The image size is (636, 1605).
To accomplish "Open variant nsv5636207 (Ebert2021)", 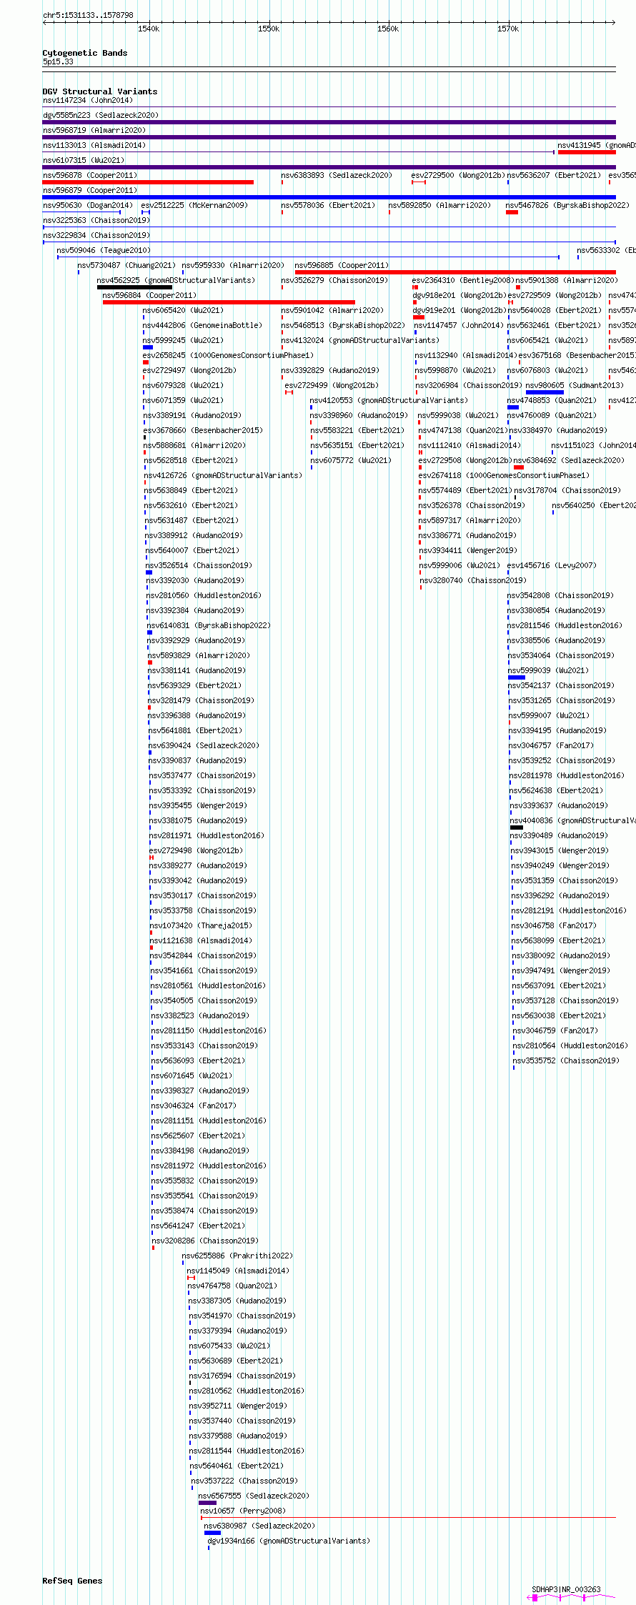I will click(555, 175).
